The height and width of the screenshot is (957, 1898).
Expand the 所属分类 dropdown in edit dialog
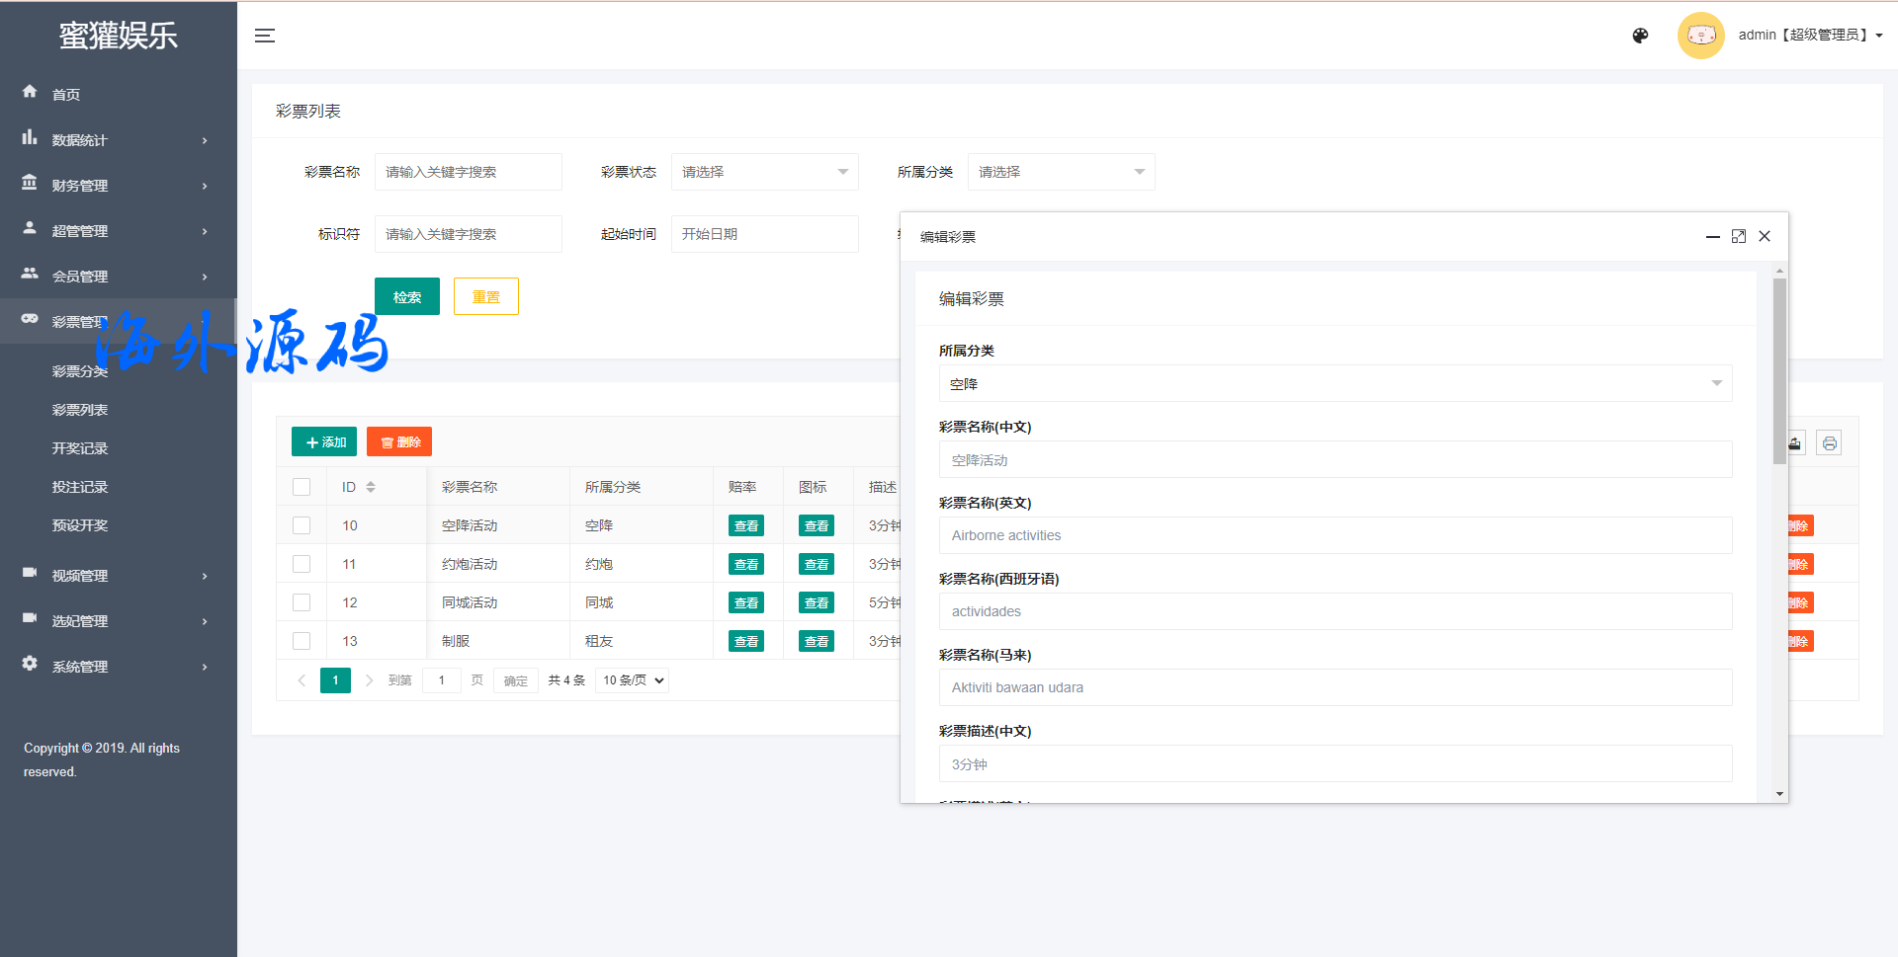click(x=1335, y=384)
